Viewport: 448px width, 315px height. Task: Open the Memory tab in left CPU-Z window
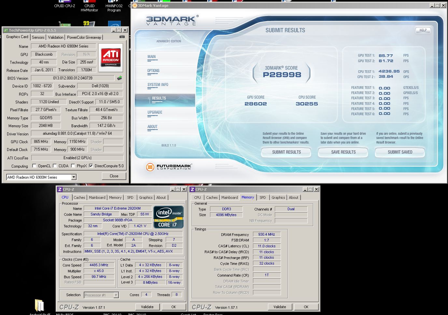115,198
